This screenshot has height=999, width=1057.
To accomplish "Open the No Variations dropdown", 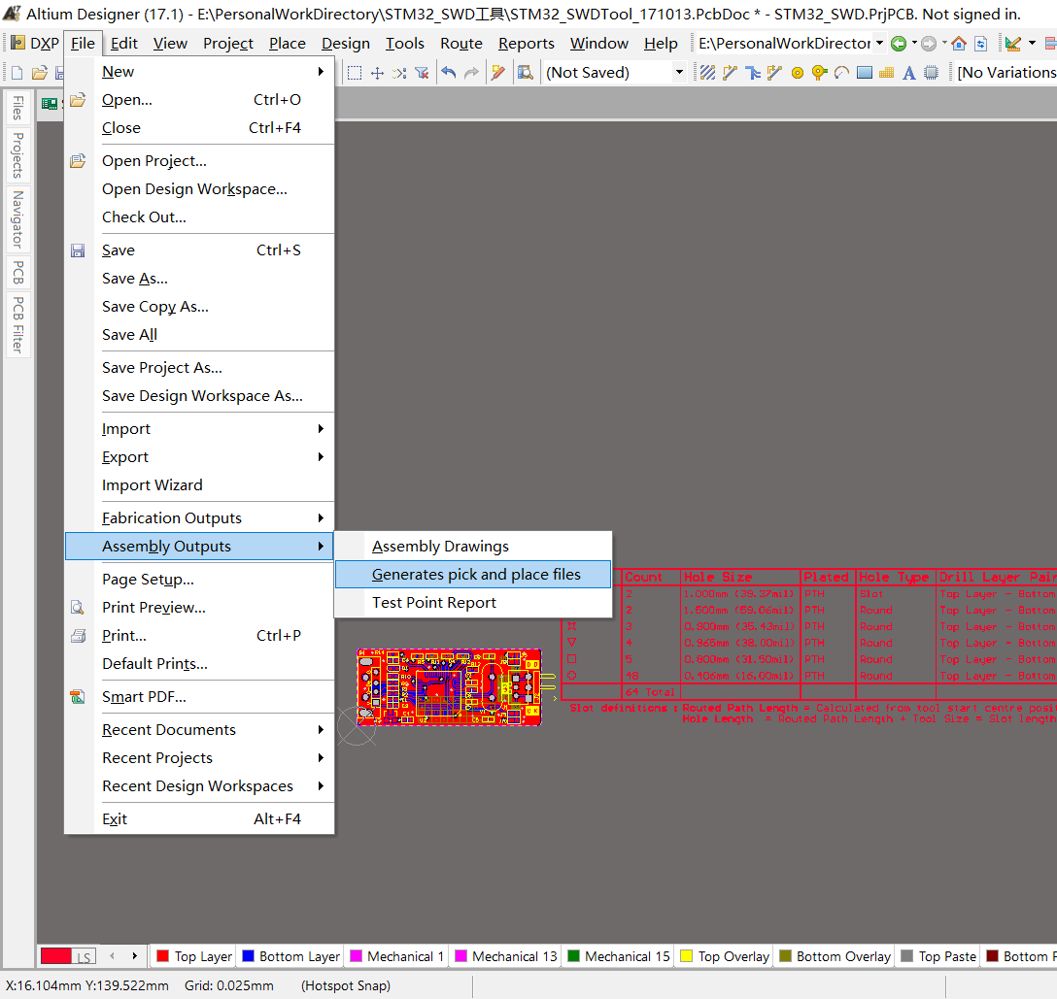I will (x=1006, y=72).
